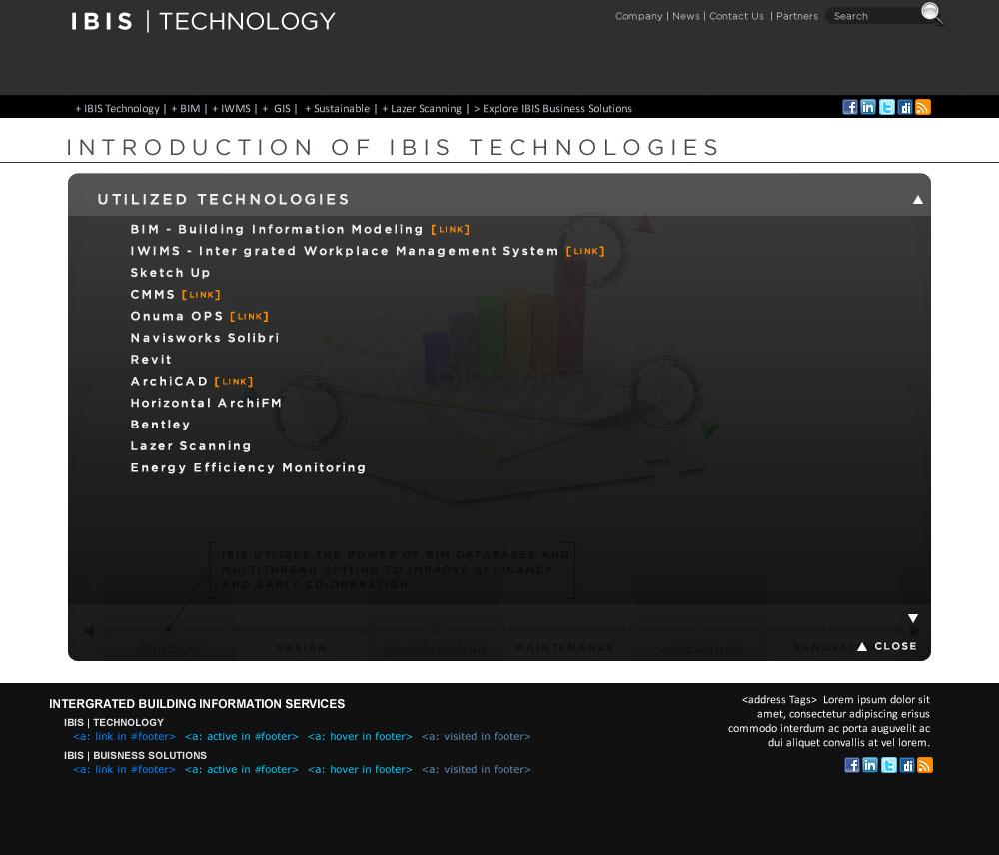The height and width of the screenshot is (855, 999).
Task: Click '<a: active in #footer>' under IBIS | BUISNESS SOLUTIONS
Action: coord(242,770)
